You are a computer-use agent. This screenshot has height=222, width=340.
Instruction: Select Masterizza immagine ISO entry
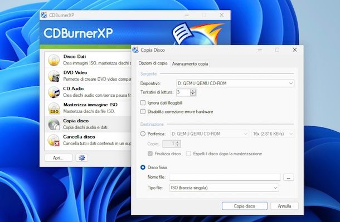[88, 108]
